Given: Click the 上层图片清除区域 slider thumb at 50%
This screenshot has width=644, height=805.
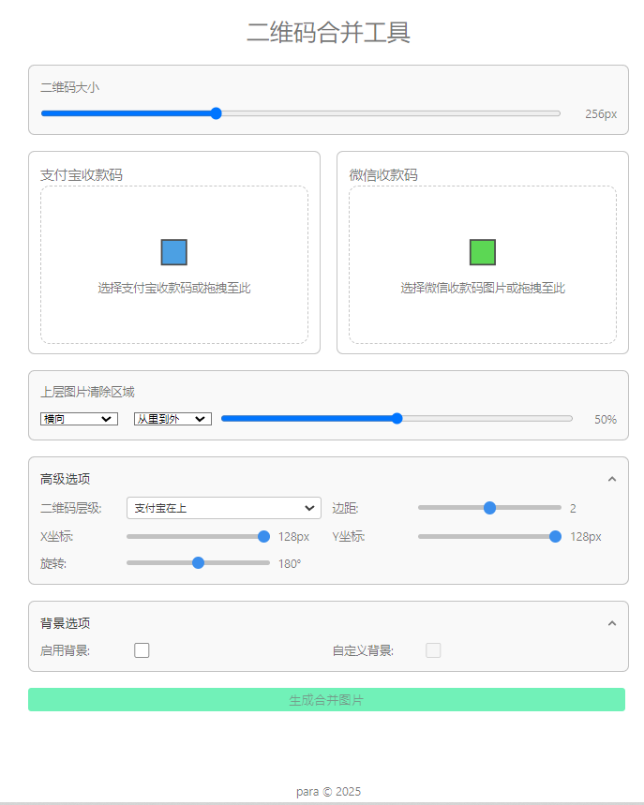Looking at the screenshot, I should click(x=397, y=419).
